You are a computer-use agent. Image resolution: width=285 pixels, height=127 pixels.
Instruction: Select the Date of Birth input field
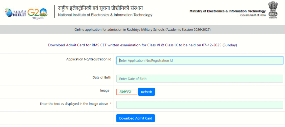tap(200, 79)
